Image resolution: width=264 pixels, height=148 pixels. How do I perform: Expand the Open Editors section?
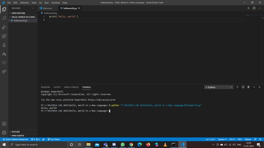pyautogui.click(x=23, y=13)
